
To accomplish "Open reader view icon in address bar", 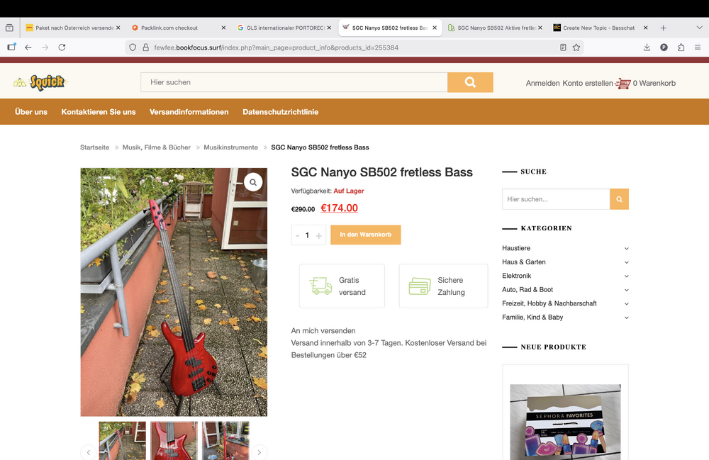I will 563,47.
